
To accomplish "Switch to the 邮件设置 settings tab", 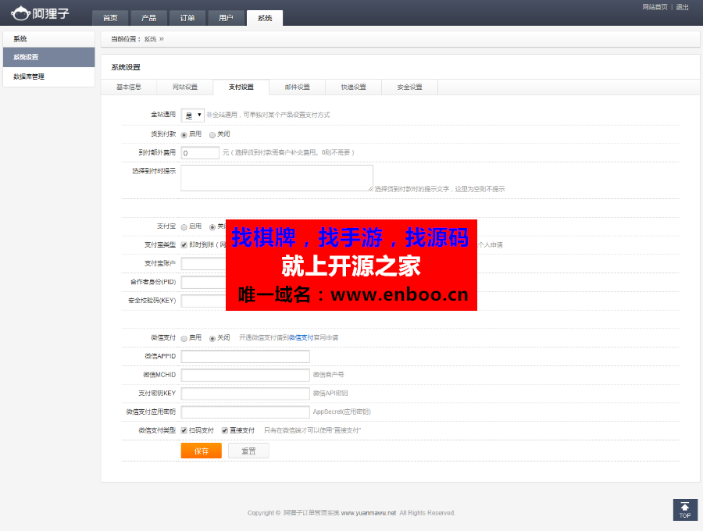I will (298, 87).
